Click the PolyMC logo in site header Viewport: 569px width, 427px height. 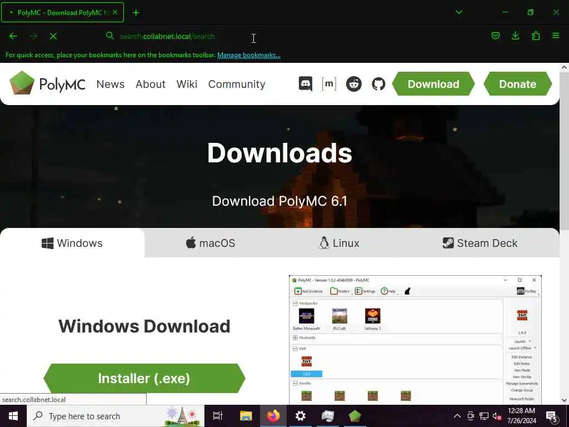pyautogui.click(x=48, y=83)
